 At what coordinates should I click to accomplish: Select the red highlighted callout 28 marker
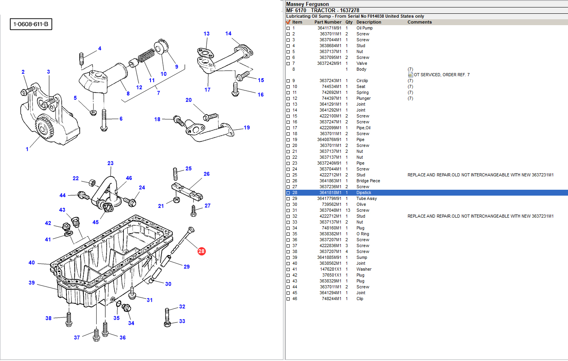pos(201,251)
